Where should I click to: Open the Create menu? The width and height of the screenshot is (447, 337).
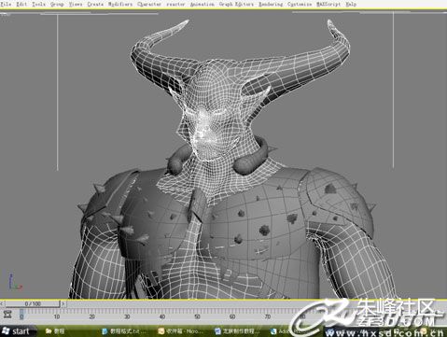coord(95,4)
